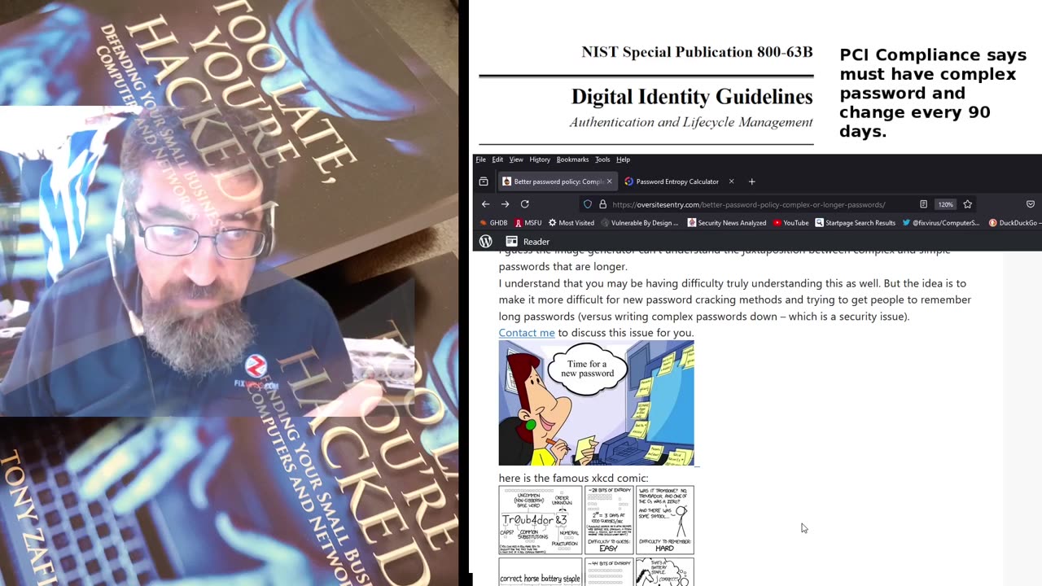This screenshot has height=586, width=1042.
Task: Click the oversitesentry.com URL address bar
Action: [x=748, y=204]
